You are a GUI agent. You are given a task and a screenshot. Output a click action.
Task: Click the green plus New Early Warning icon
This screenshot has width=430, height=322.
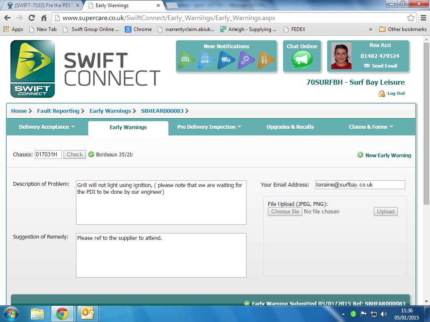point(360,155)
